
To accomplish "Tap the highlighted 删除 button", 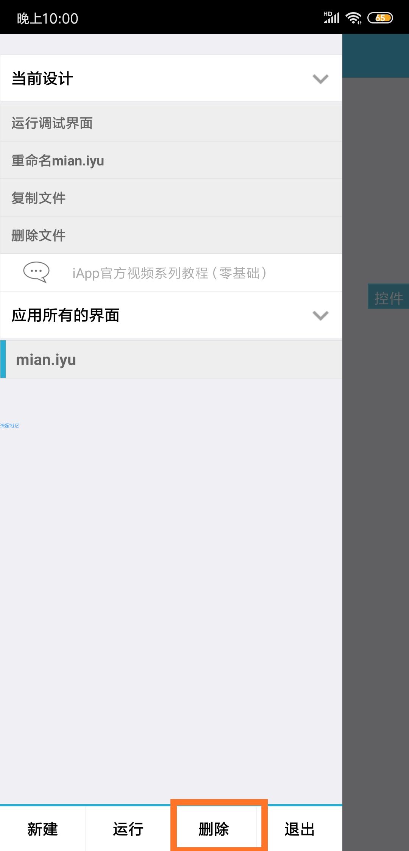I will pos(214,829).
